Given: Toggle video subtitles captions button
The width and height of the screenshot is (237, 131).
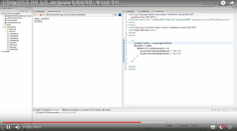Looking at the screenshot, I should pos(213,127).
